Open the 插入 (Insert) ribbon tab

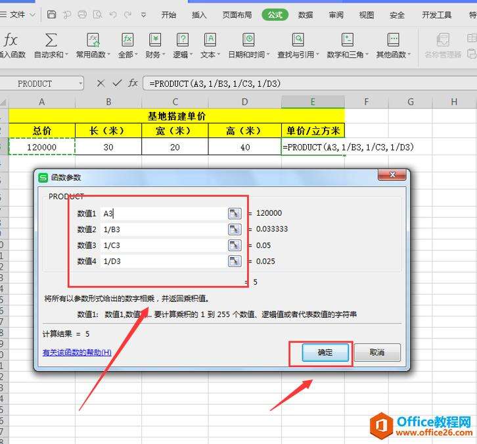(x=199, y=14)
